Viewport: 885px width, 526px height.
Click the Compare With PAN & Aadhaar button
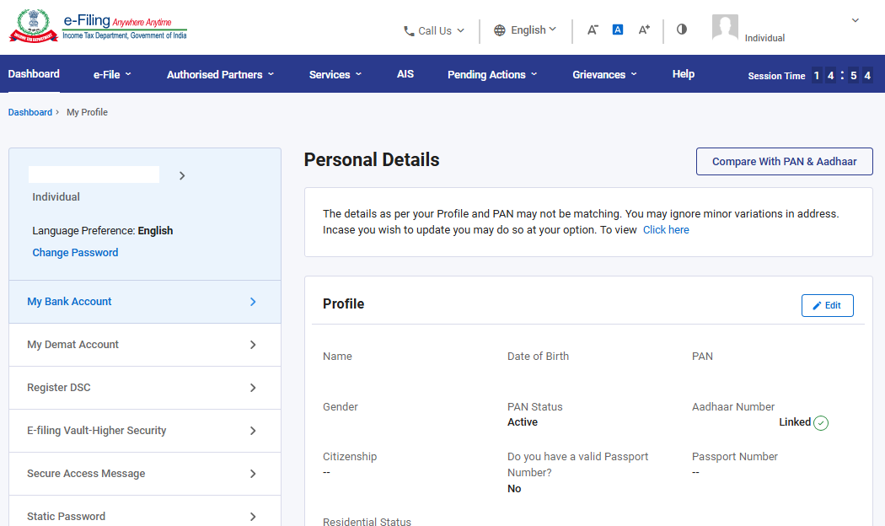pyautogui.click(x=784, y=161)
